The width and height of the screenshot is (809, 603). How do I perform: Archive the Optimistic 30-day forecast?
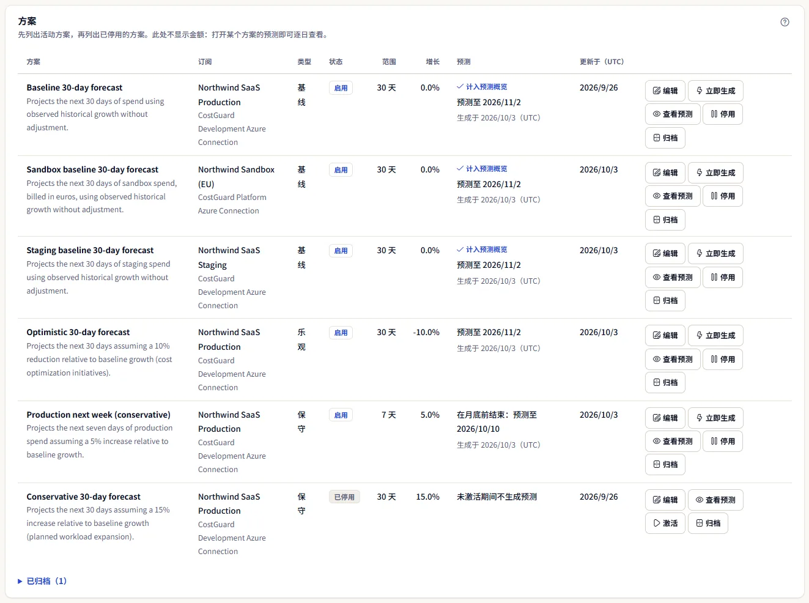665,382
